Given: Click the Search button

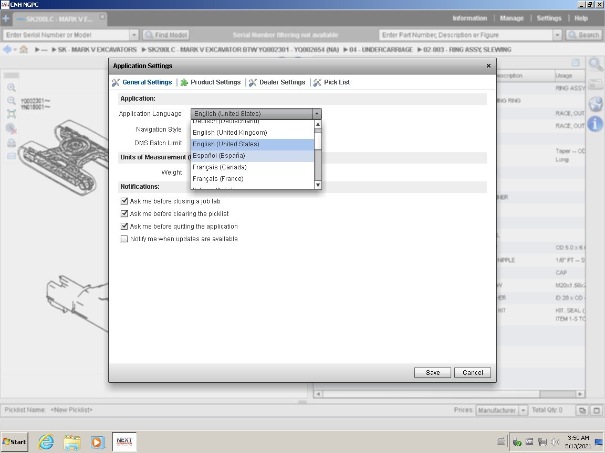Looking at the screenshot, I should pos(584,35).
